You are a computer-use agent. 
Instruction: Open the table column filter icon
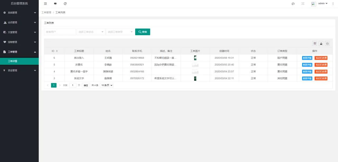click(x=315, y=44)
